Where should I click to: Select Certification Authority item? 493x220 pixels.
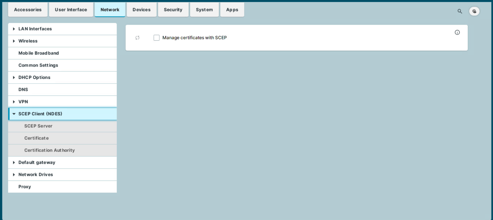point(49,150)
